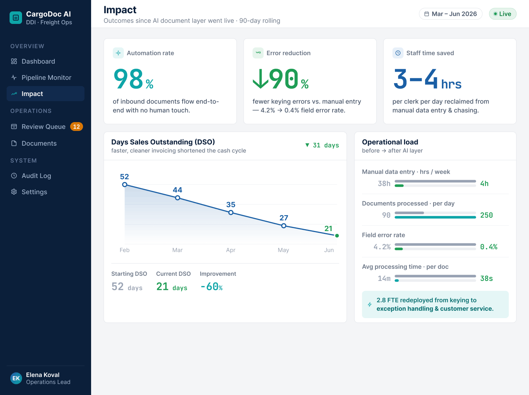
Task: Click the Apr axis label
Action: 231,250
